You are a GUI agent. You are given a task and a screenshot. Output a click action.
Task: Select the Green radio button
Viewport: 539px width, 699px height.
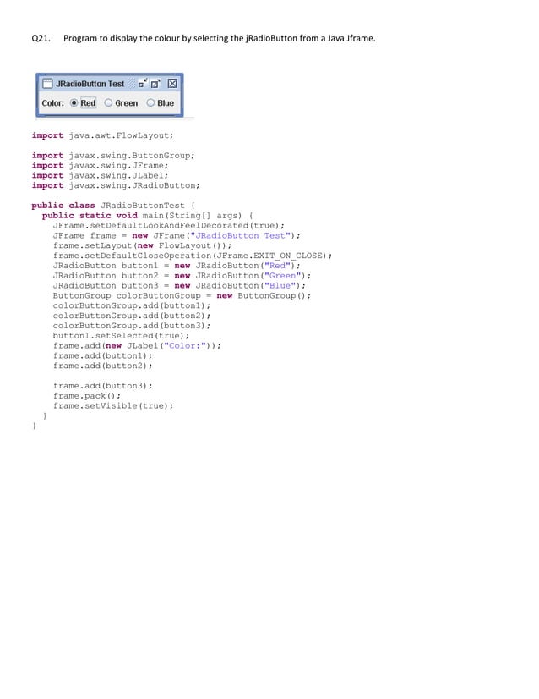point(121,103)
